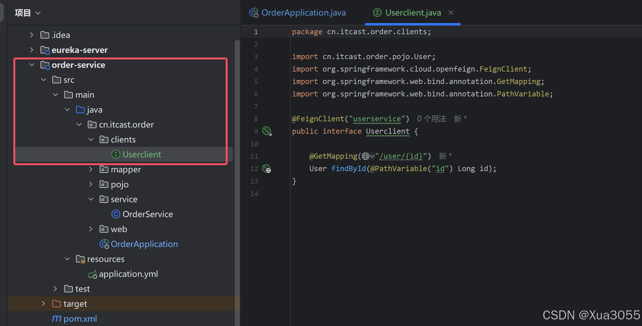This screenshot has height=326, width=642.
Task: Click the eureka-server module icon
Action: 45,50
